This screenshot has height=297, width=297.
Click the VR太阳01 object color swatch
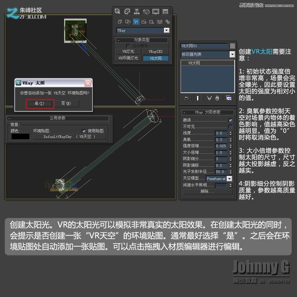pos(232,46)
